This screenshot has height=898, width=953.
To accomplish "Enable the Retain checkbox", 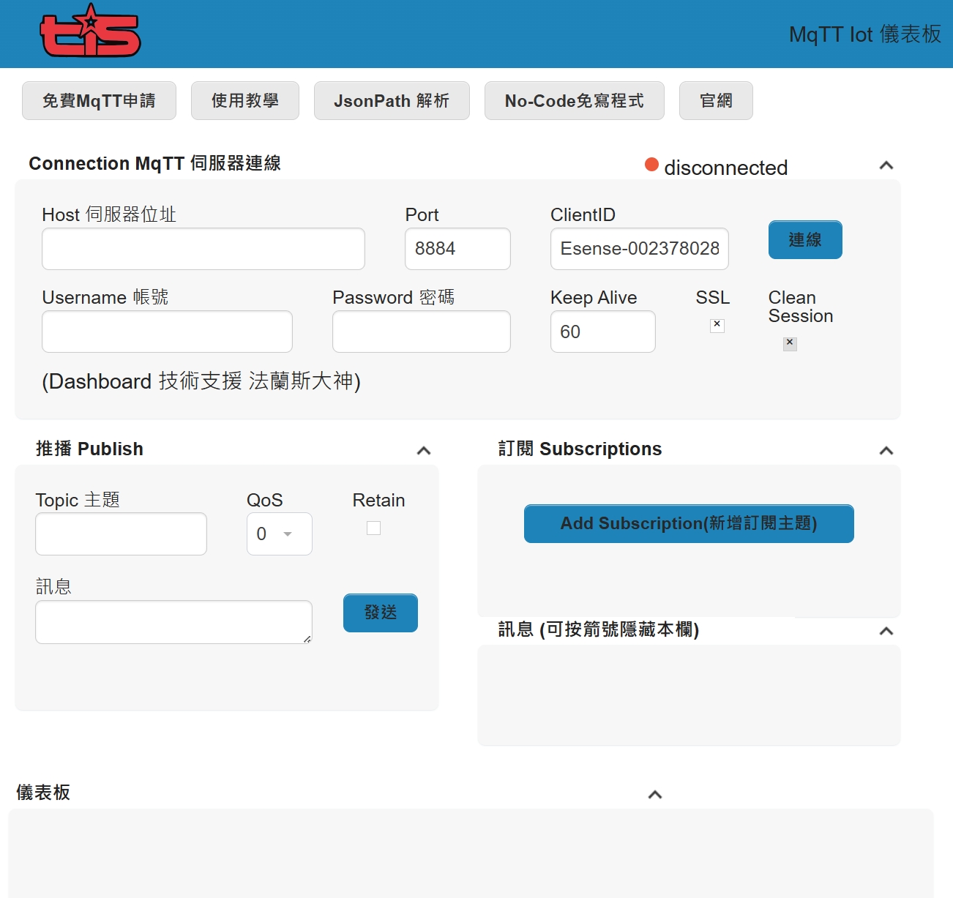I will 373,528.
